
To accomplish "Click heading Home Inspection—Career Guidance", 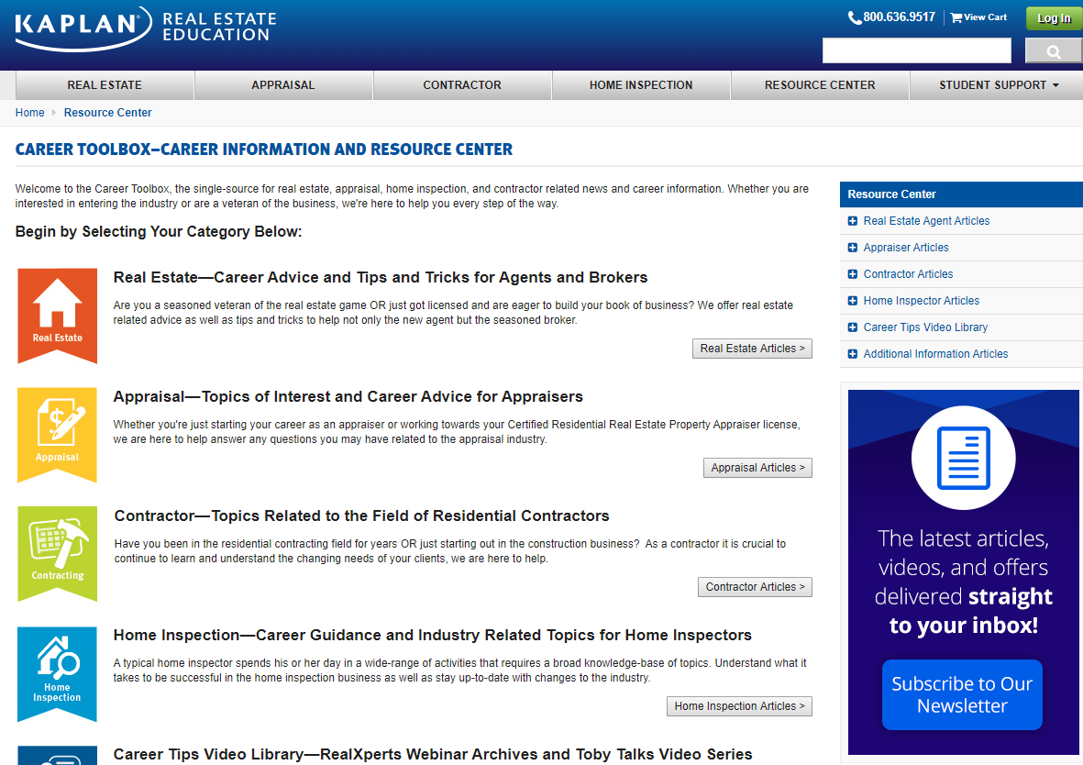I will [x=432, y=635].
